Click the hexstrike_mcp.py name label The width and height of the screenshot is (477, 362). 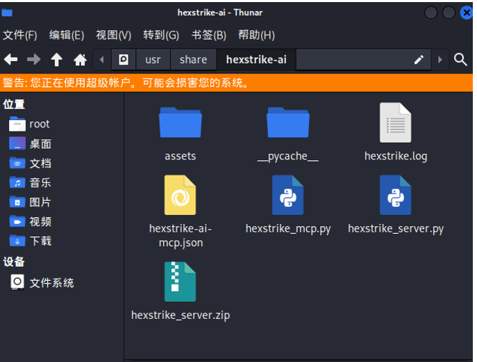click(x=288, y=229)
